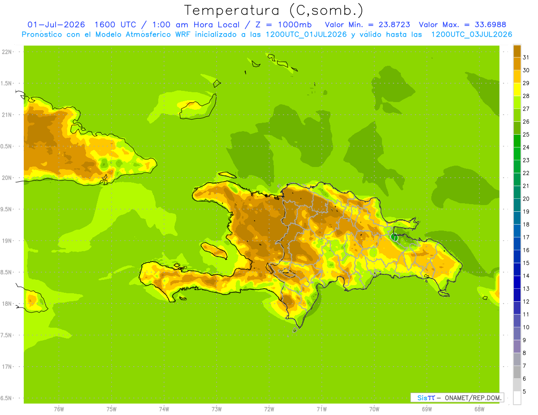Click the legend value "25"
538x415 pixels.
pos(526,134)
